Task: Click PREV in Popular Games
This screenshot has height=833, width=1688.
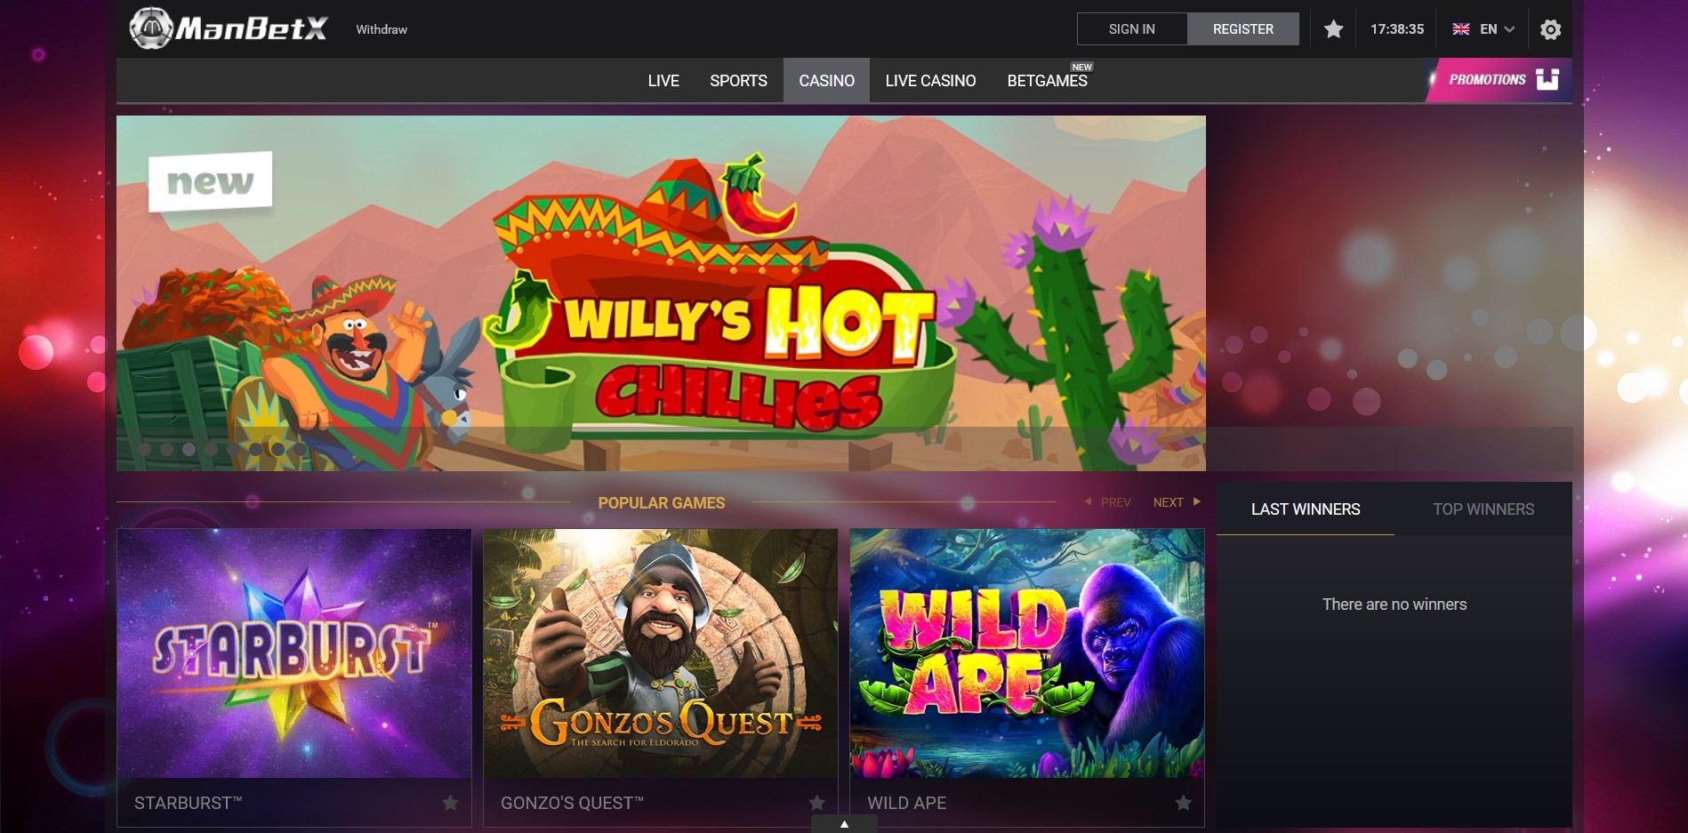Action: pos(1108,502)
